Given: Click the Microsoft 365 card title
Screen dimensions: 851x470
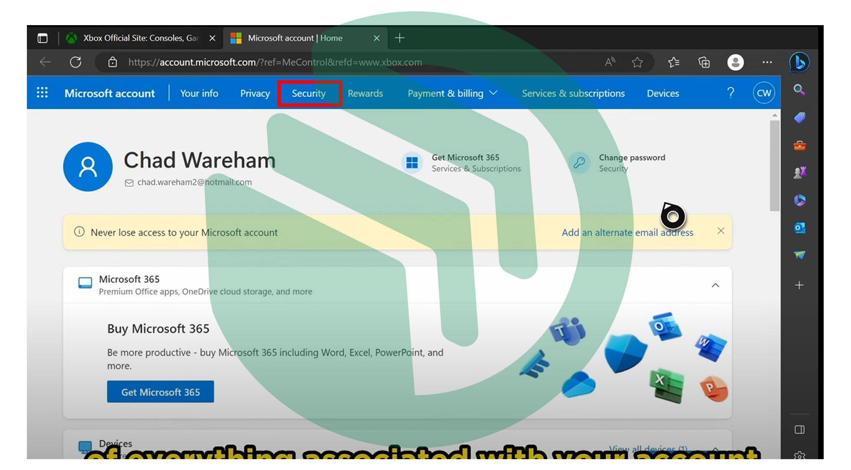Looking at the screenshot, I should pyautogui.click(x=129, y=279).
